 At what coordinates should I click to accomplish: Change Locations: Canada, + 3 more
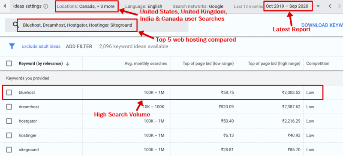pyautogui.click(x=86, y=6)
